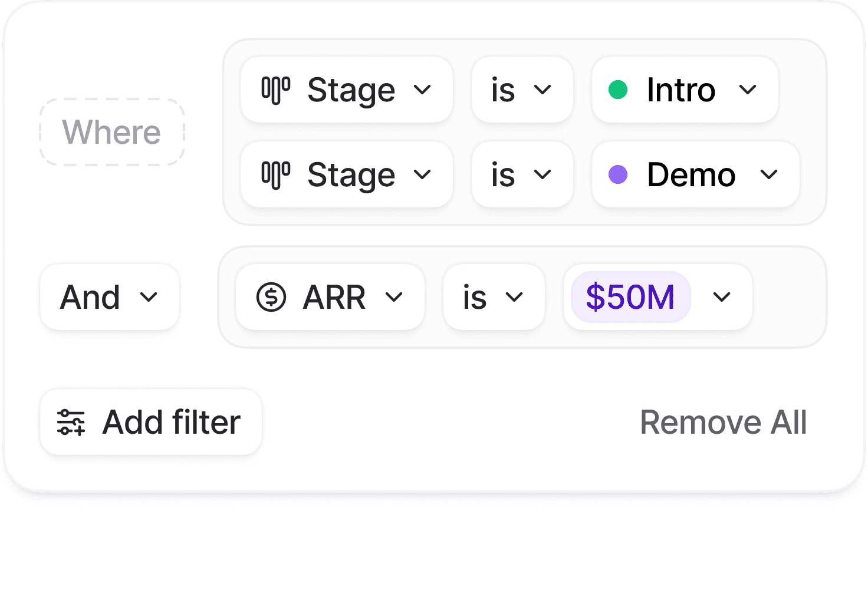Screen dimensions: 868x594
Task: Open the Stage attribute dropdown in the Intro row
Action: click(347, 90)
